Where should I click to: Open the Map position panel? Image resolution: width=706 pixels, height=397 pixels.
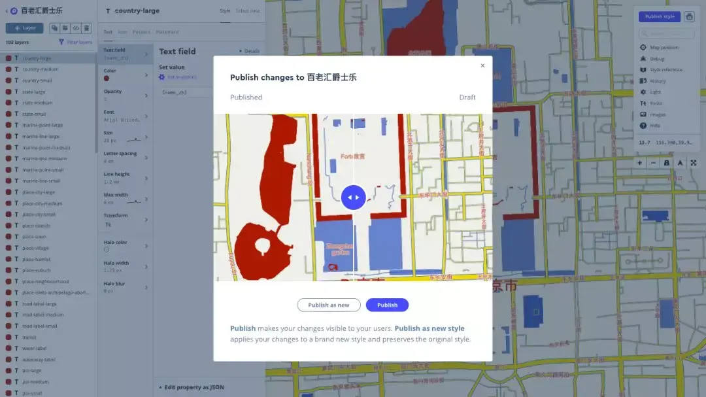tap(658, 47)
